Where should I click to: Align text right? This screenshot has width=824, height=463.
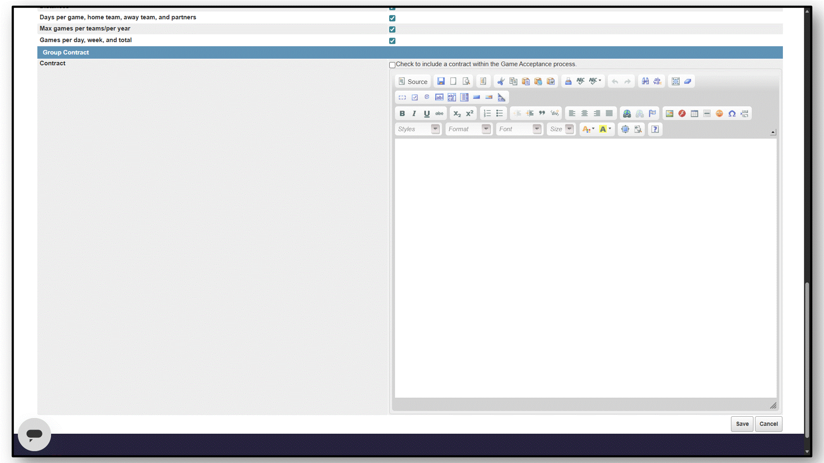(x=597, y=114)
